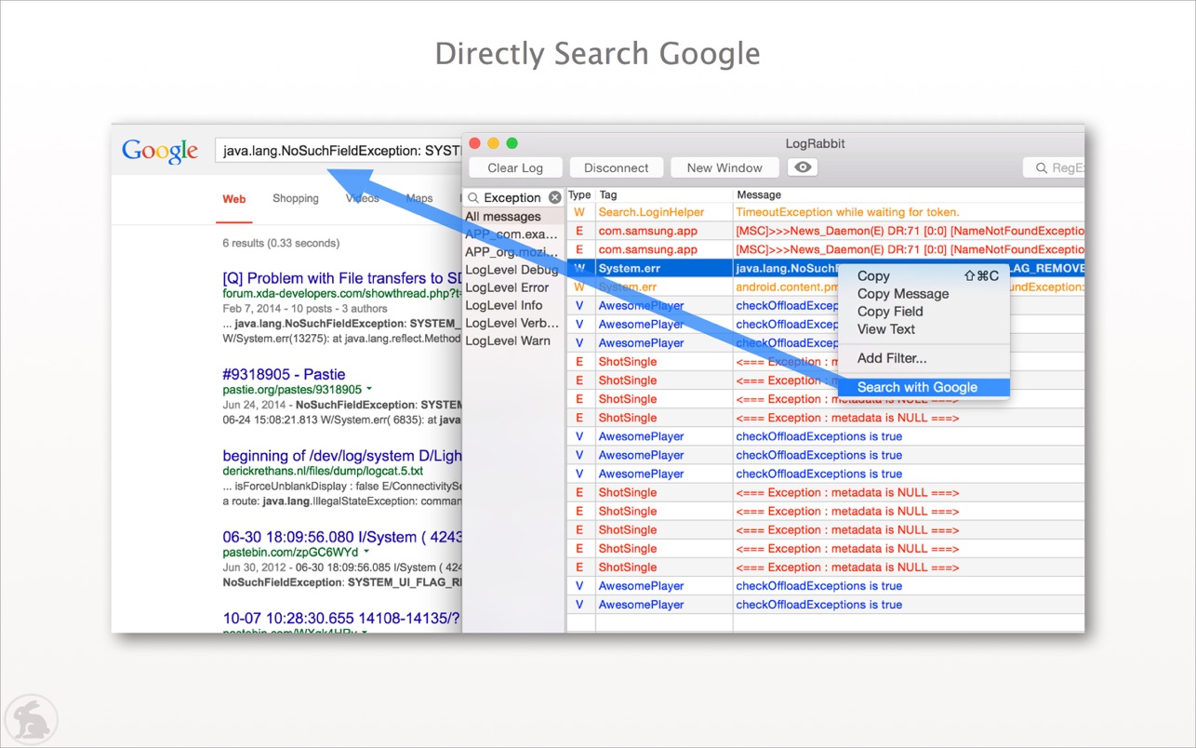Select the LogLevel Debug filter

[x=513, y=269]
